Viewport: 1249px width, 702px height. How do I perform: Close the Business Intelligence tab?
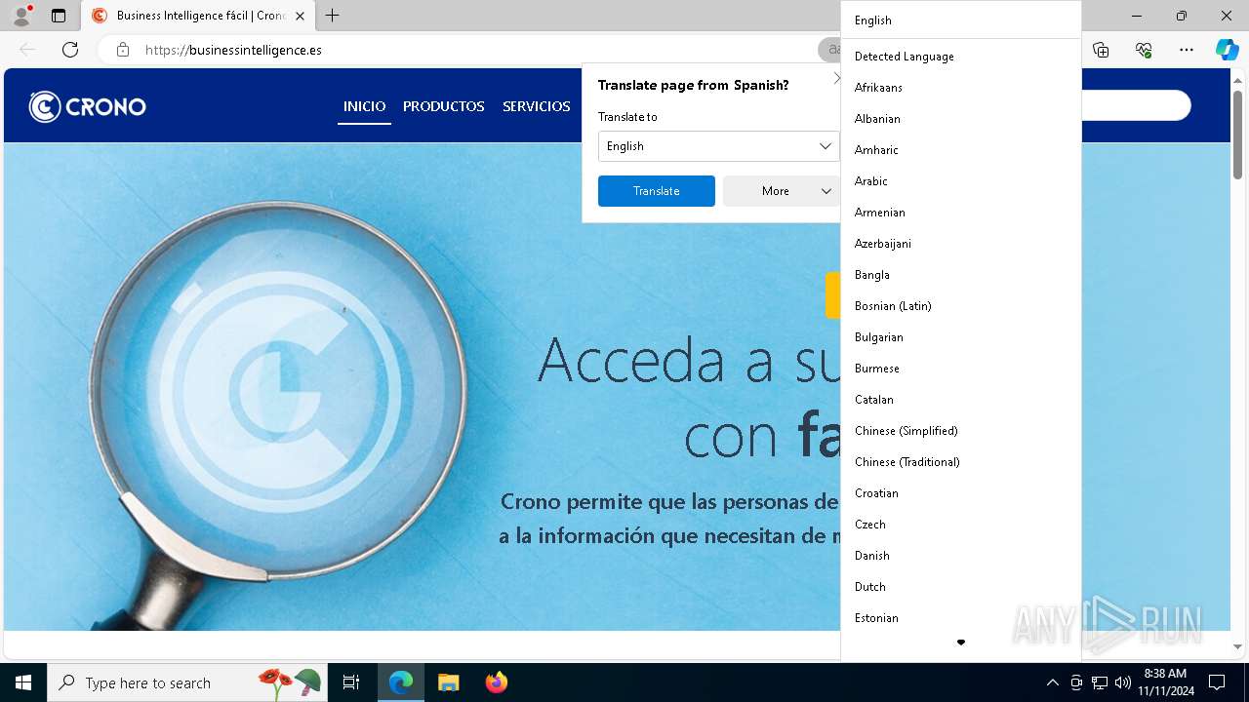pyautogui.click(x=301, y=16)
